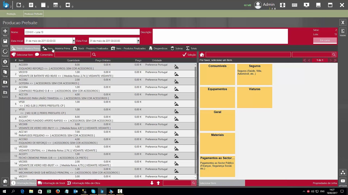Open the Data Inicial date picker
This screenshot has width=348, height=195.
tap(74, 41)
